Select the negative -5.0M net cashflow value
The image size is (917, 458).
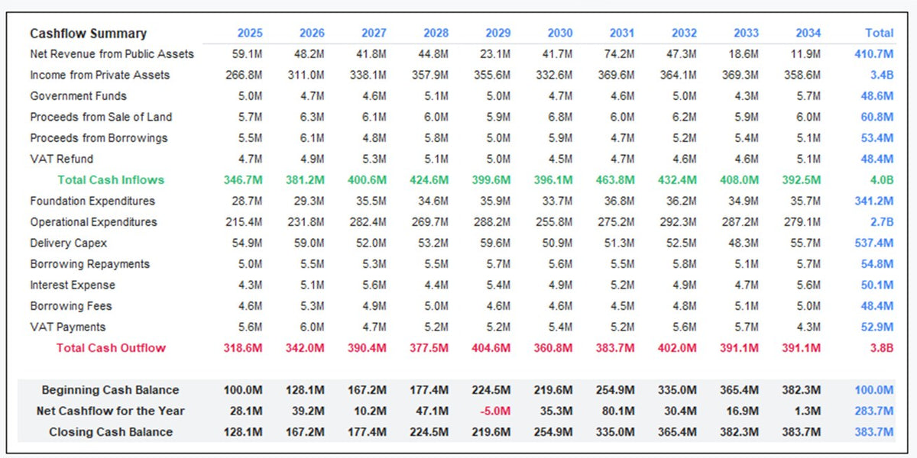[496, 411]
